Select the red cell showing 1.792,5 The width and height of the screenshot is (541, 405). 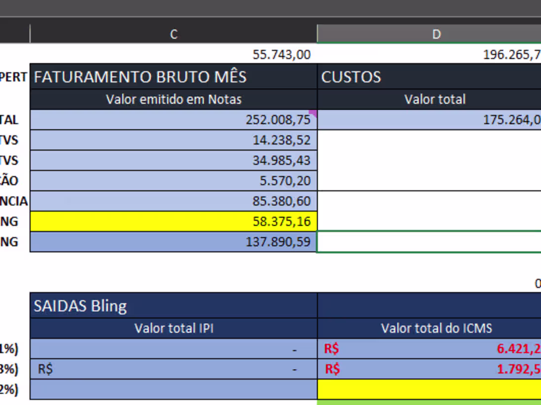coord(436,369)
